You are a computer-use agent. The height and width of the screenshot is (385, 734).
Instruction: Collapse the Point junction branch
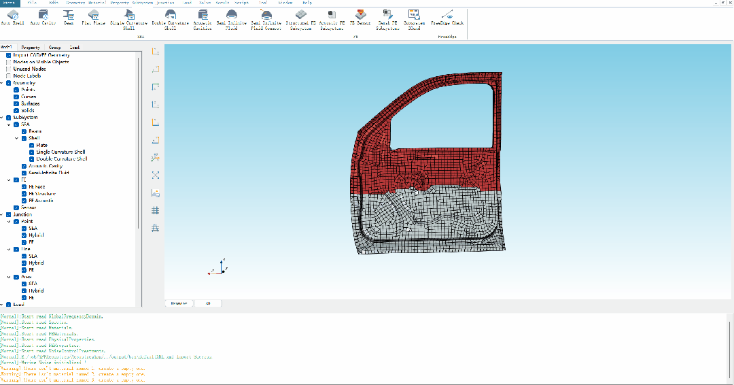(9, 222)
